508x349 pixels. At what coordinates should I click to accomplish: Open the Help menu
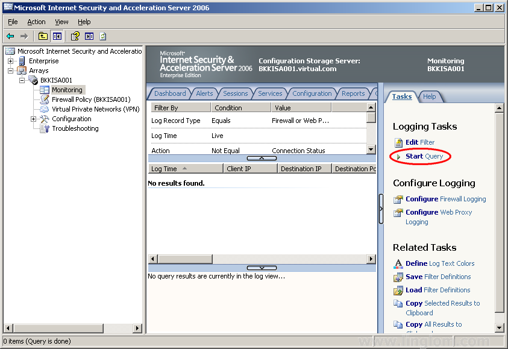(x=84, y=22)
